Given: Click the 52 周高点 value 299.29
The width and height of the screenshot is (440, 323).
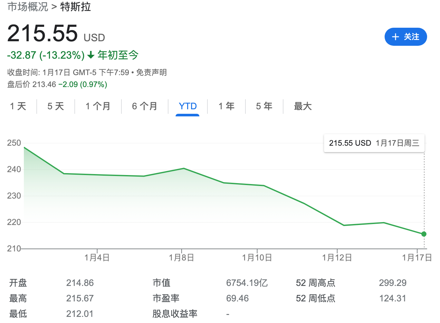Looking at the screenshot, I should [x=393, y=283].
